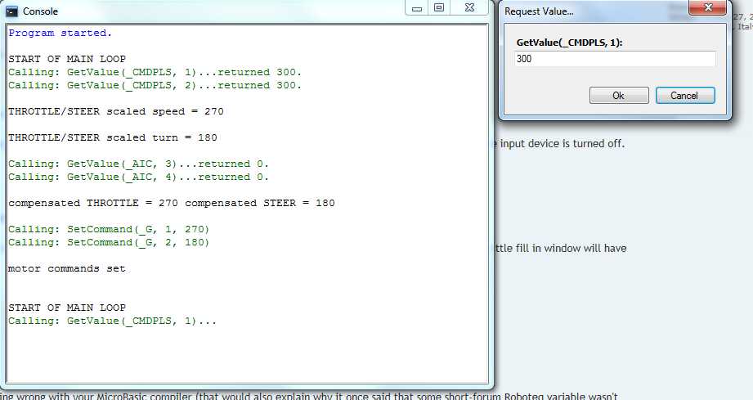Select the SetCommand(_G, 2, 180) line

pos(109,242)
